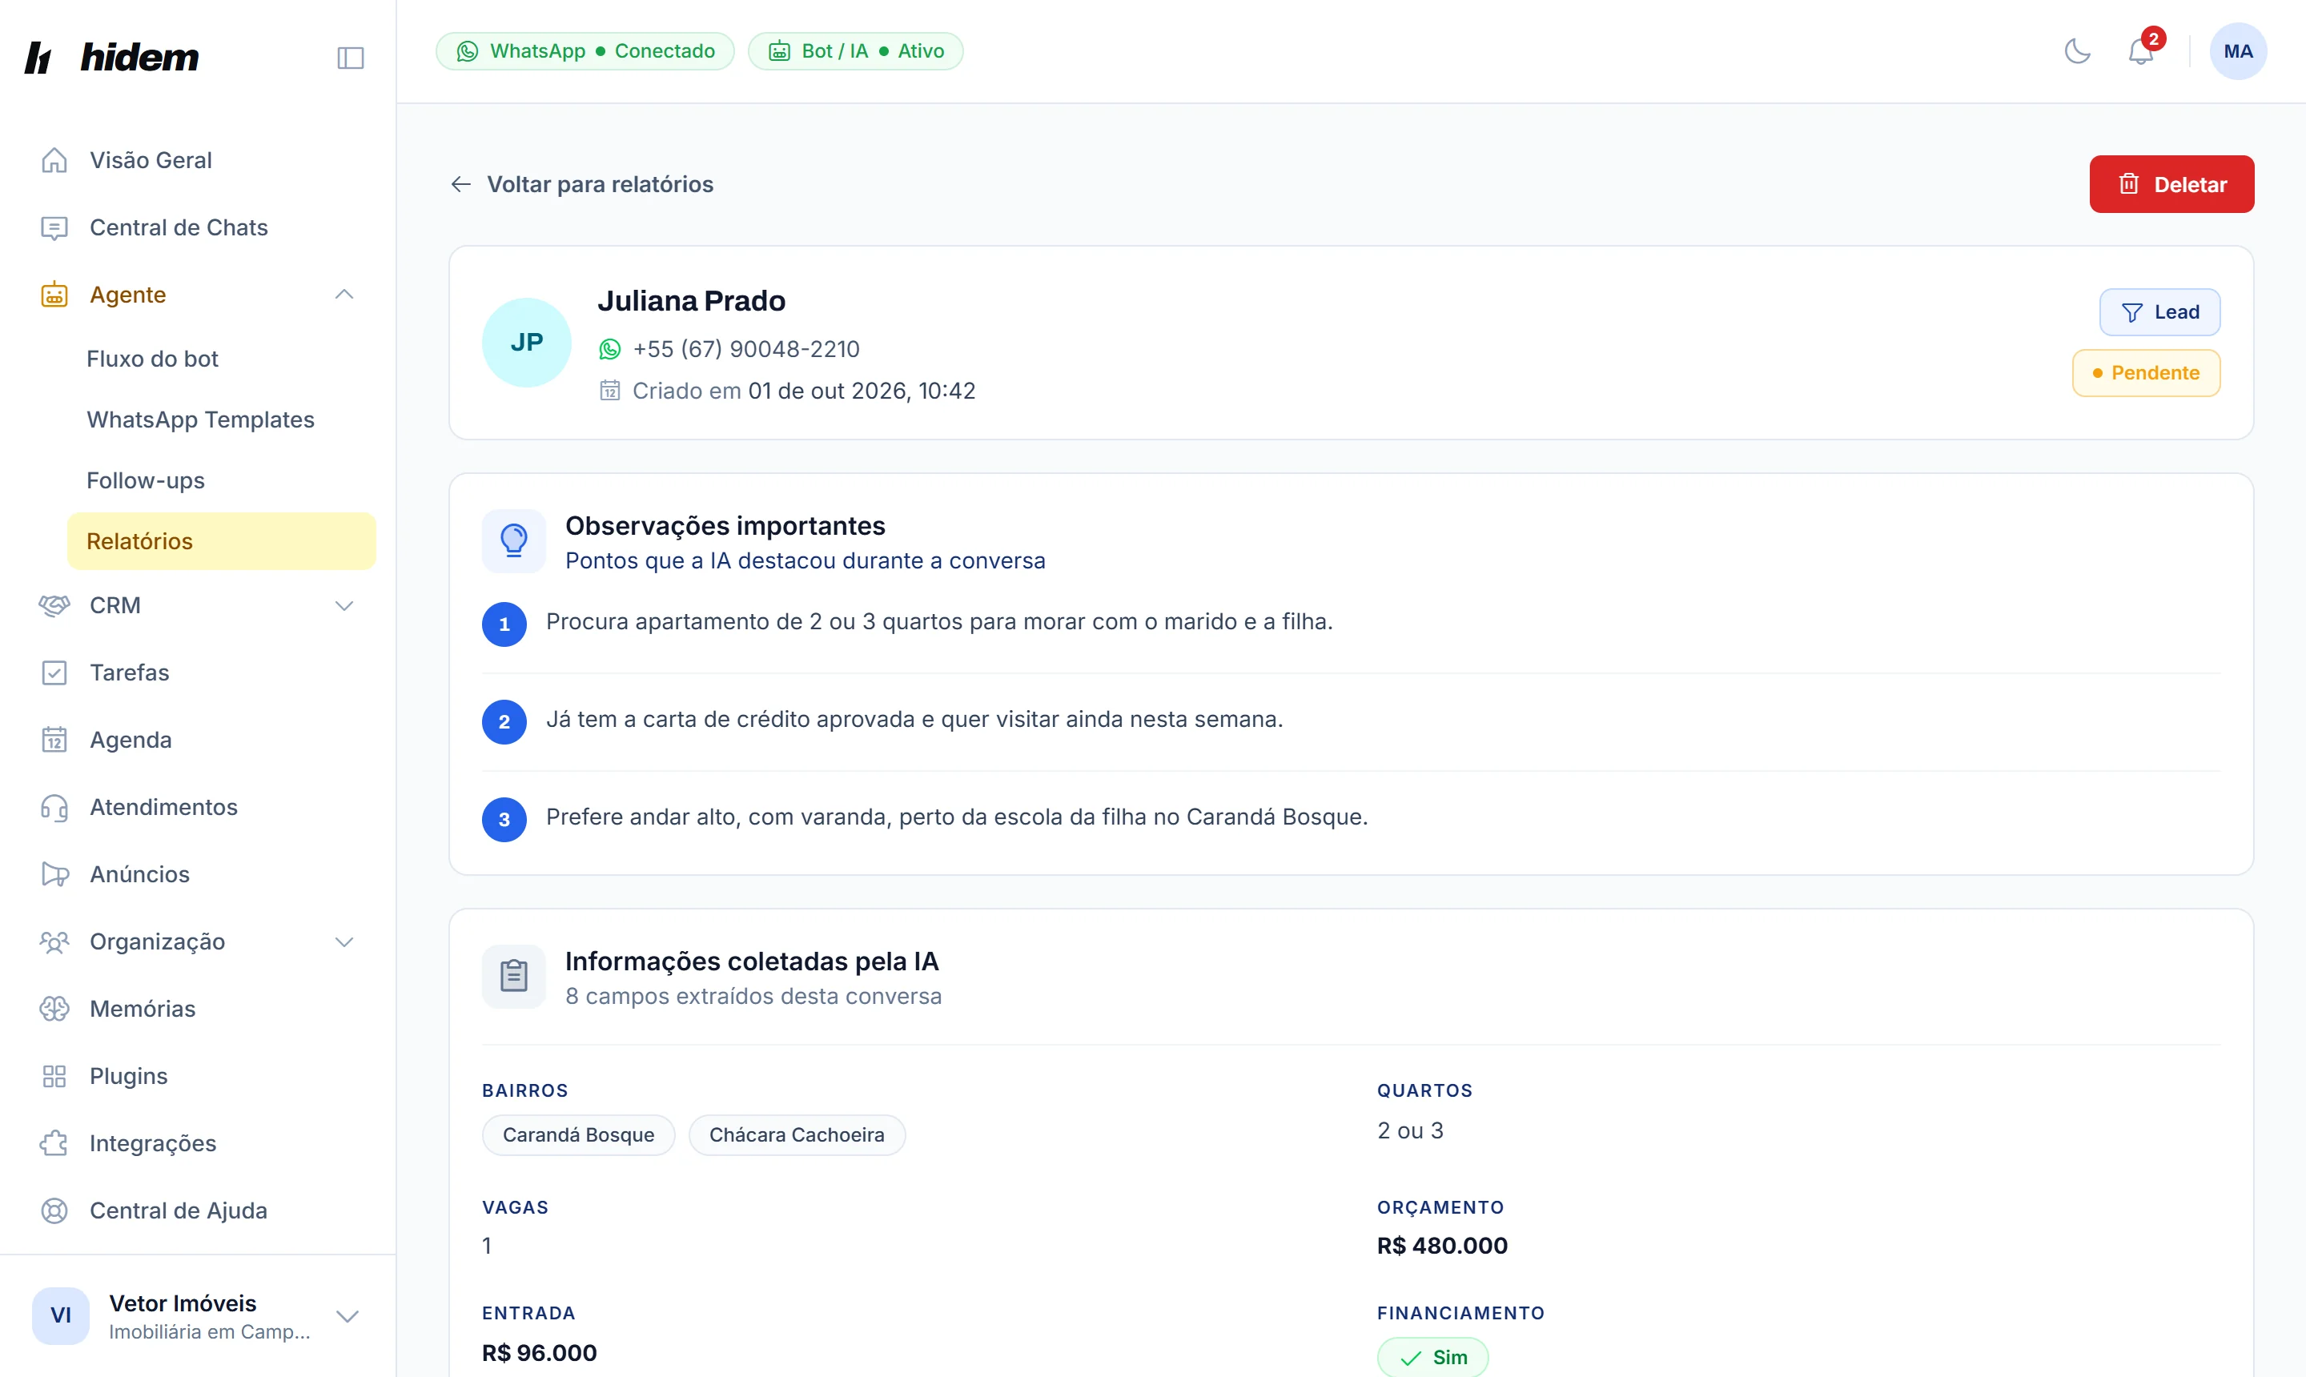Click the CRM handshake icon
The width and height of the screenshot is (2306, 1377).
[x=54, y=605]
